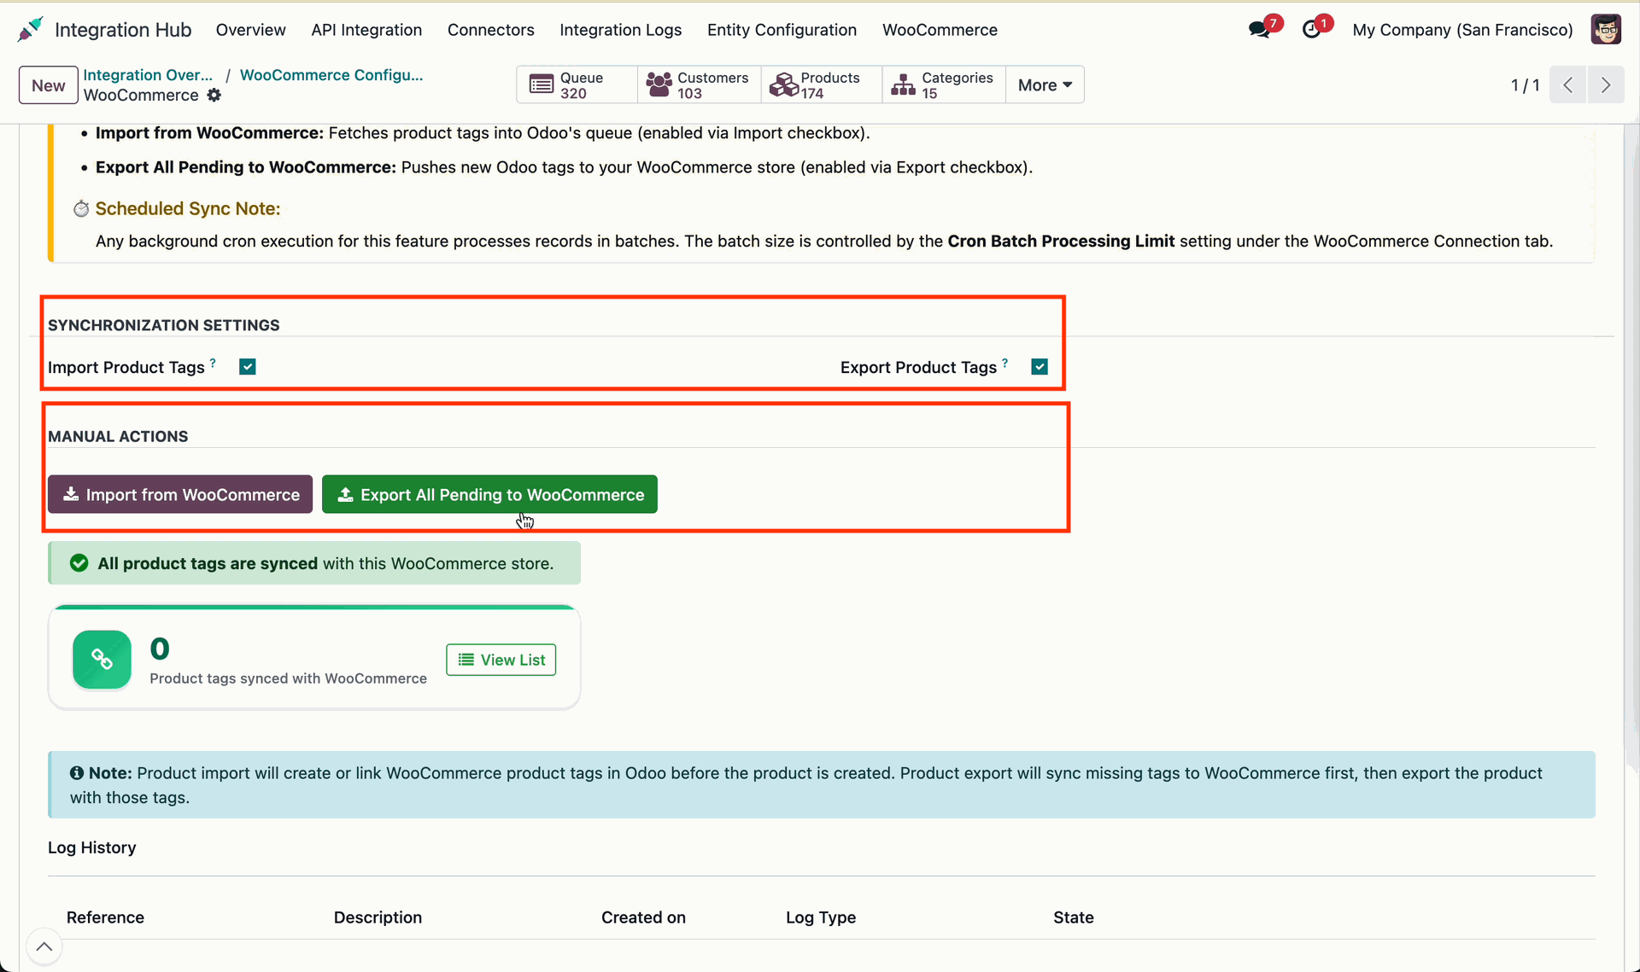The image size is (1640, 972).
Task: Click the New button
Action: [49, 85]
